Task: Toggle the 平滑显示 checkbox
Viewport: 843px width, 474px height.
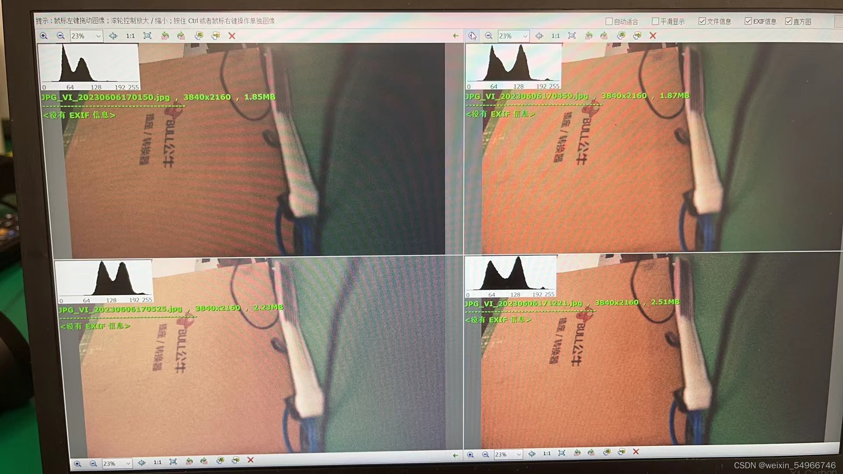Action: [x=655, y=22]
